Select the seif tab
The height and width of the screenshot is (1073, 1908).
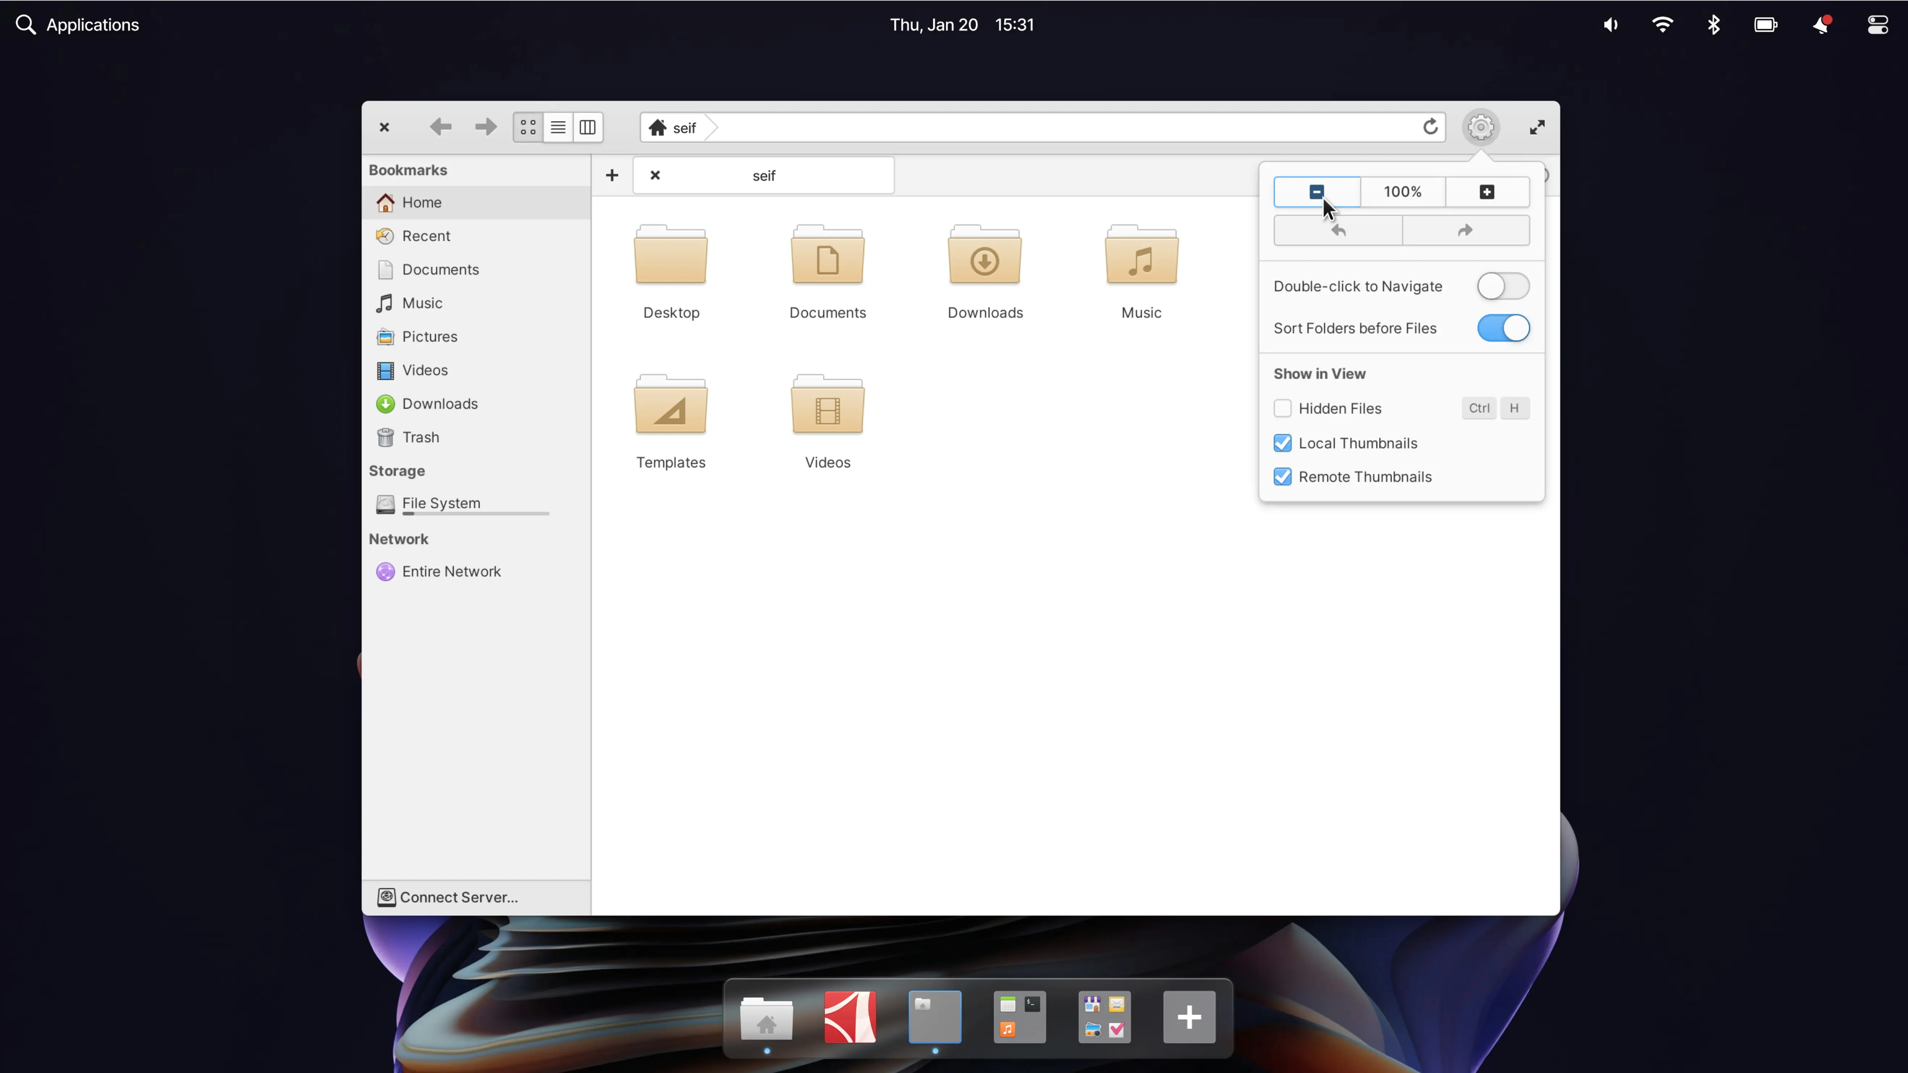pyautogui.click(x=764, y=175)
